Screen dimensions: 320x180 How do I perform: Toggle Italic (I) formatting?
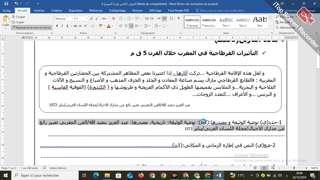[x=62, y=26]
